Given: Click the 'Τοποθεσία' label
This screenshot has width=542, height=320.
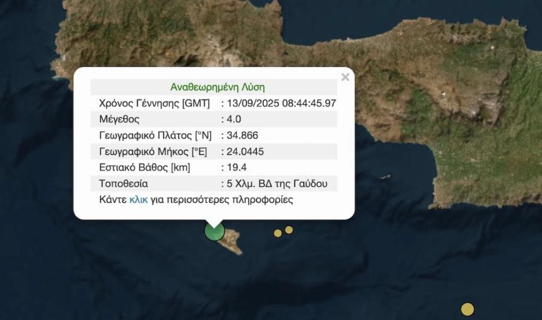Looking at the screenshot, I should [123, 183].
